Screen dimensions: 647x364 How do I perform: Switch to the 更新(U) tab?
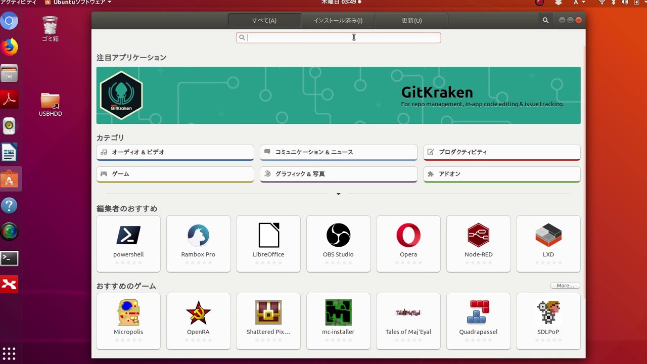coord(411,20)
